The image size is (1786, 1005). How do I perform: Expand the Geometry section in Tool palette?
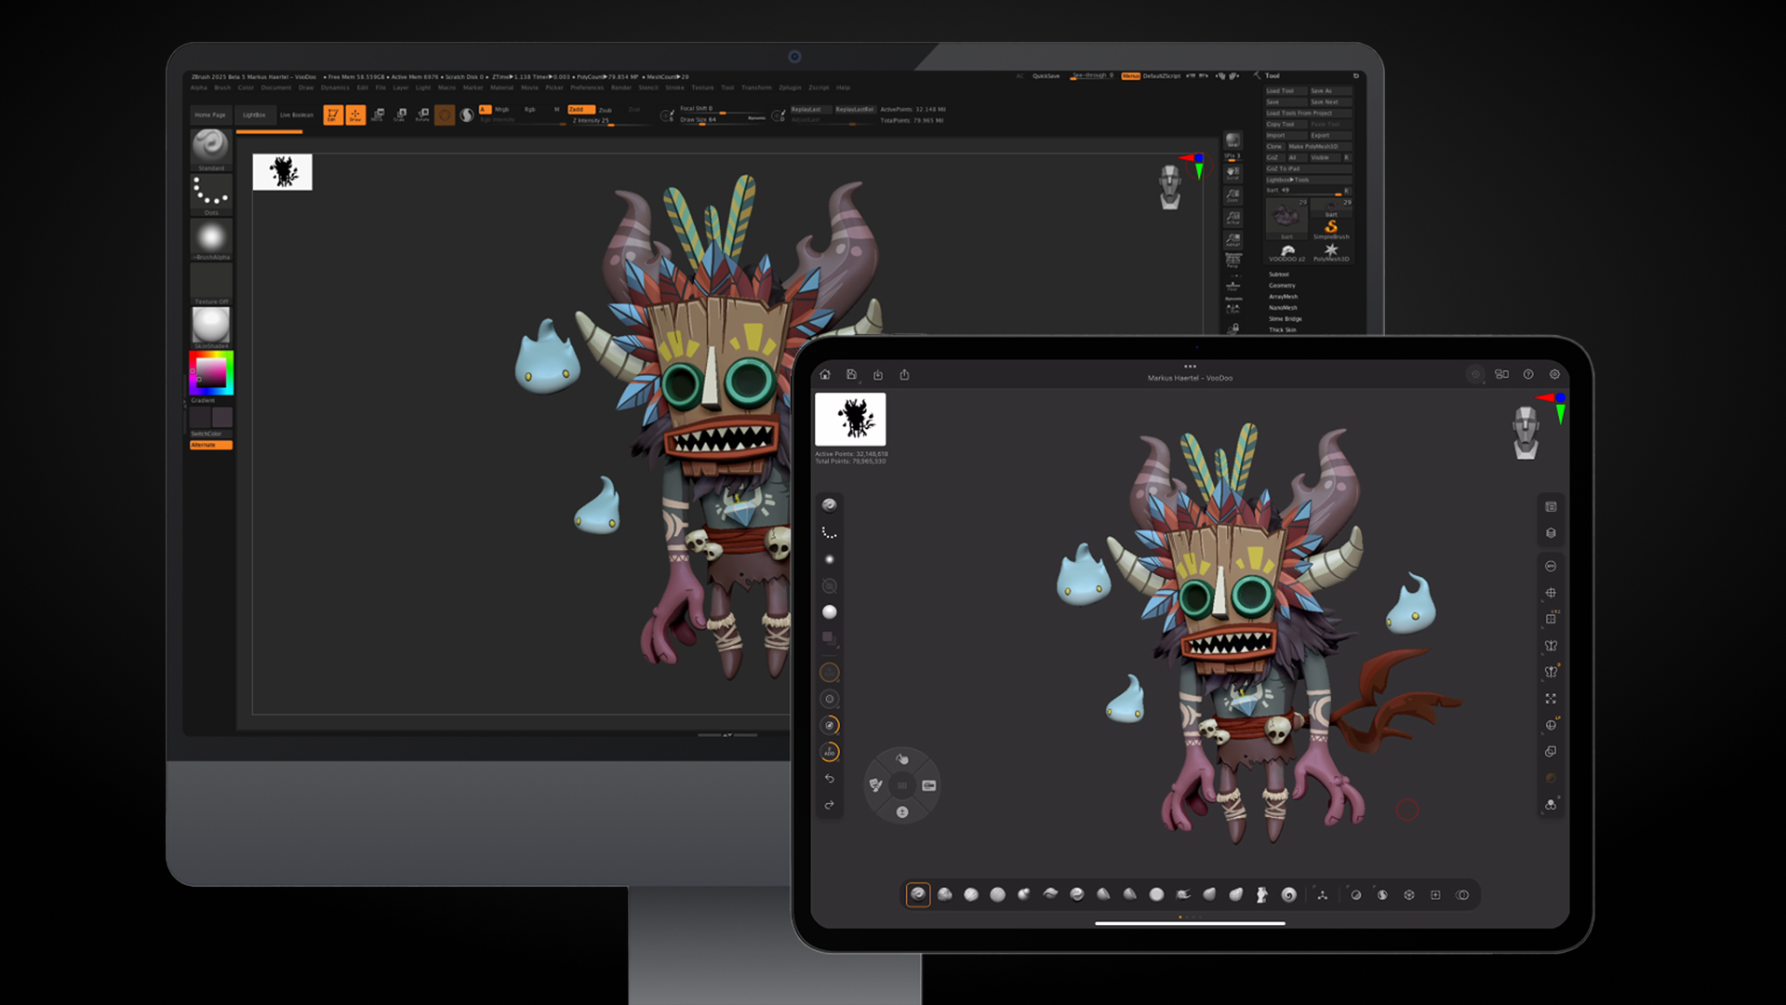coord(1282,286)
